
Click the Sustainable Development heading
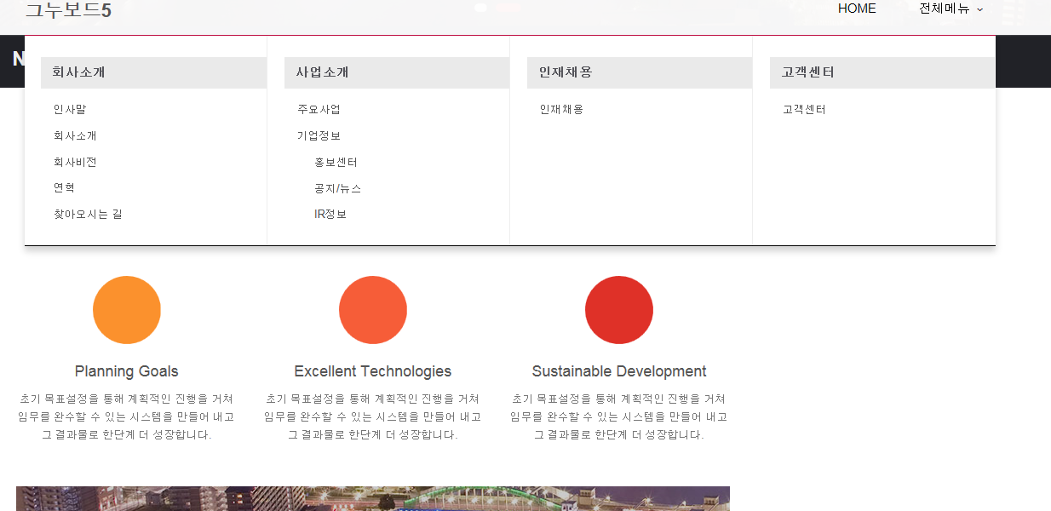coord(619,371)
